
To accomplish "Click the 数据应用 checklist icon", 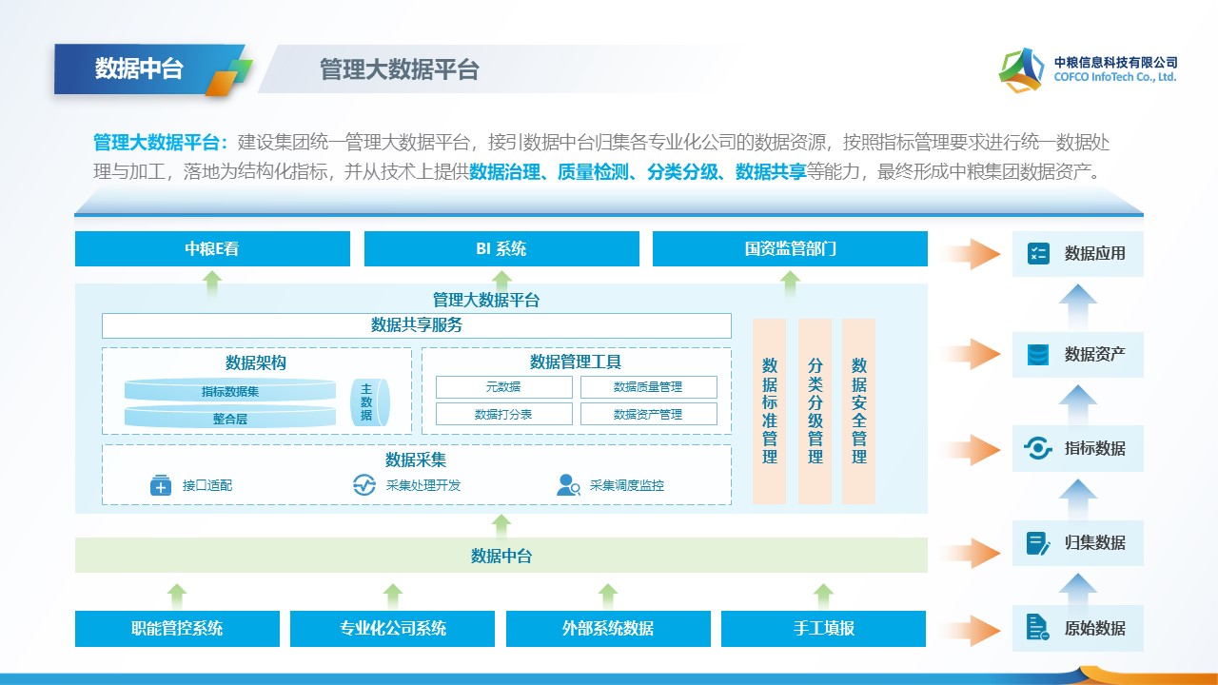I will coord(1038,254).
